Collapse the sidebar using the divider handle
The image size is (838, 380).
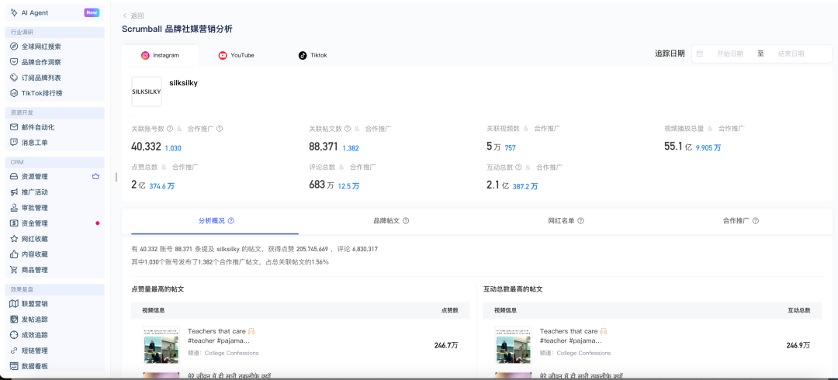(x=116, y=177)
